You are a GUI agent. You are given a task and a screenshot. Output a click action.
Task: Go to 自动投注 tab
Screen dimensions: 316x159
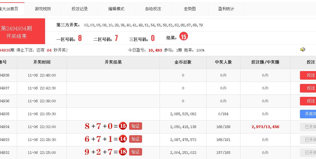click(x=153, y=9)
